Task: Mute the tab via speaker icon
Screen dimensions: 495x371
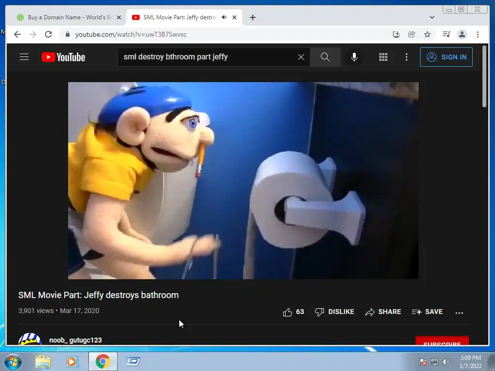Action: (x=224, y=17)
